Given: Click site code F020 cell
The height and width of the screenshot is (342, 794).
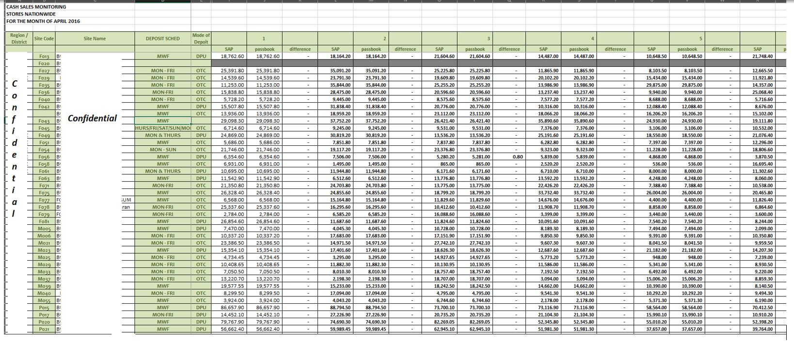Looking at the screenshot, I should tap(44, 63).
